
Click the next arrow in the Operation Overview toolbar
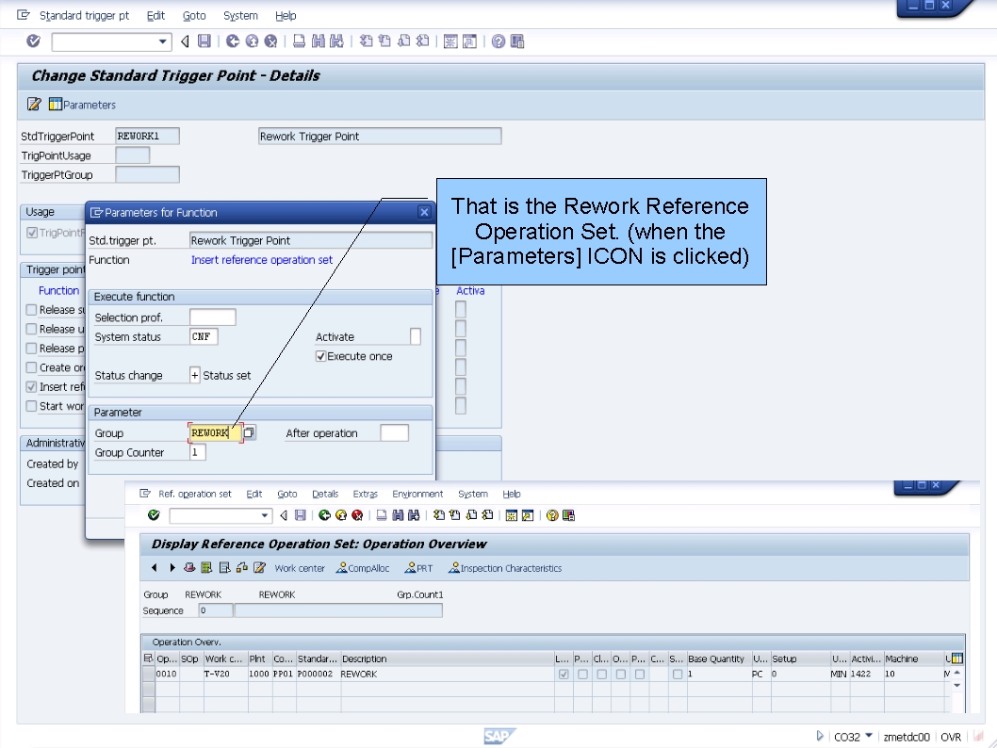click(x=172, y=567)
